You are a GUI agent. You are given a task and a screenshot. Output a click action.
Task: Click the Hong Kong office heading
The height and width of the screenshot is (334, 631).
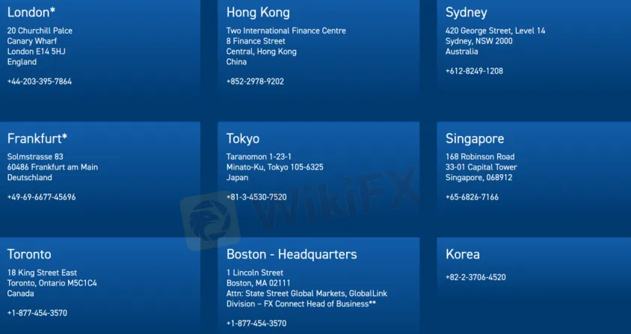[x=258, y=13]
